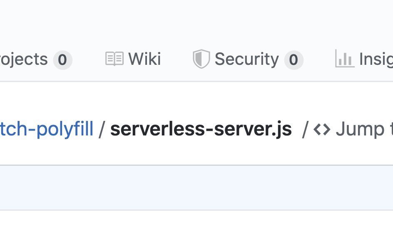Click the Security shield icon

pos(201,59)
